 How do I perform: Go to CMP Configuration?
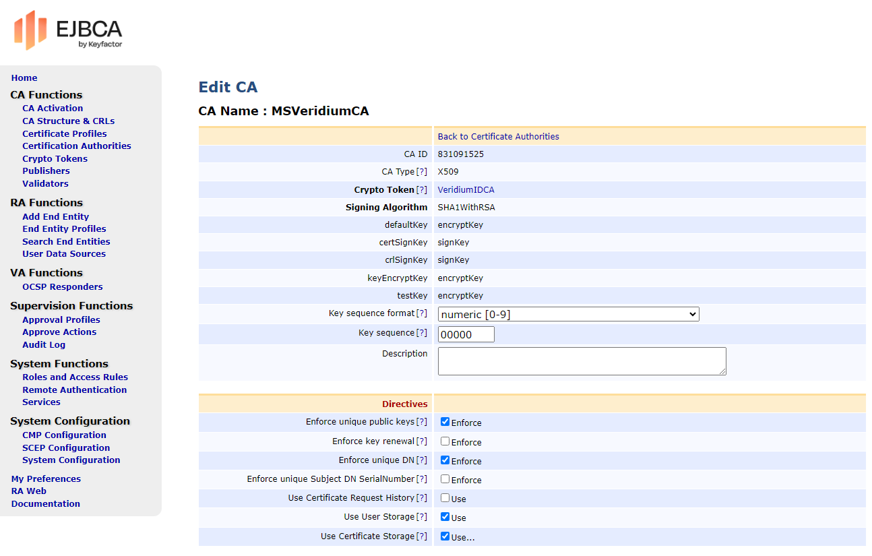[x=64, y=435]
